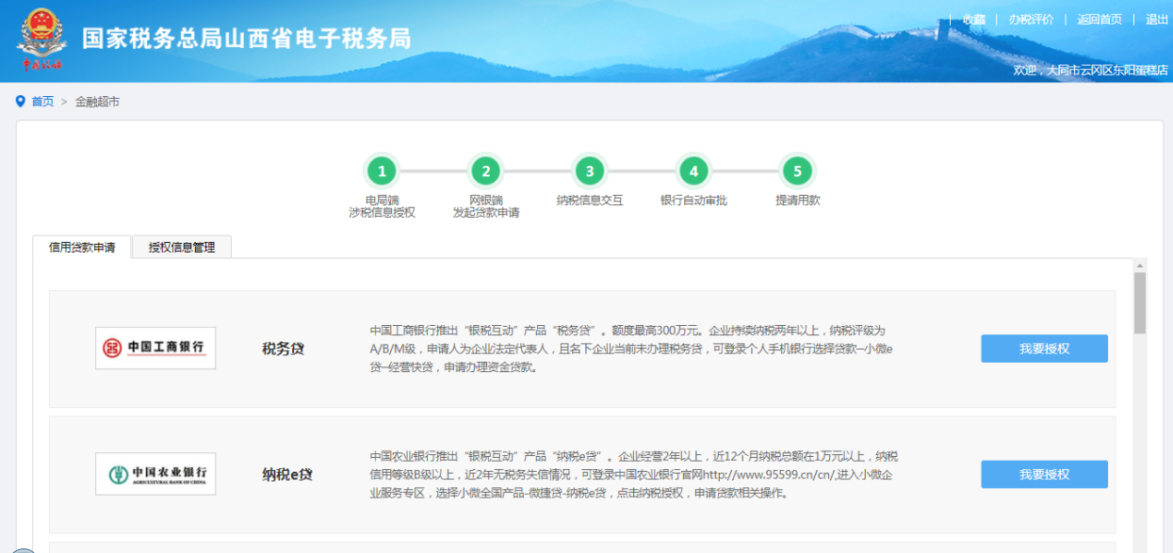Click the location pin icon beside 首页
Image resolution: width=1173 pixels, height=553 pixels.
point(21,101)
